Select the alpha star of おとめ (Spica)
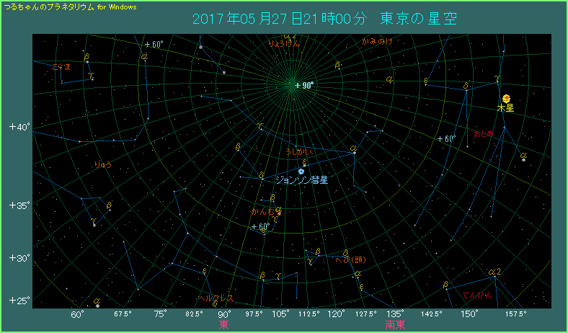 coord(523,159)
